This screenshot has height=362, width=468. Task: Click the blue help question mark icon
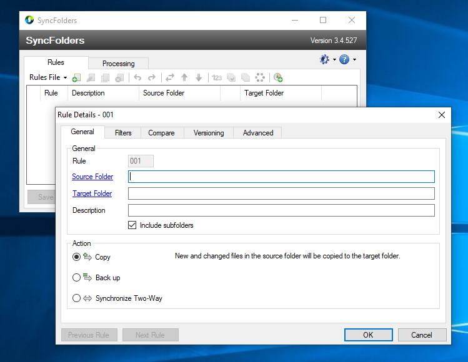(344, 59)
